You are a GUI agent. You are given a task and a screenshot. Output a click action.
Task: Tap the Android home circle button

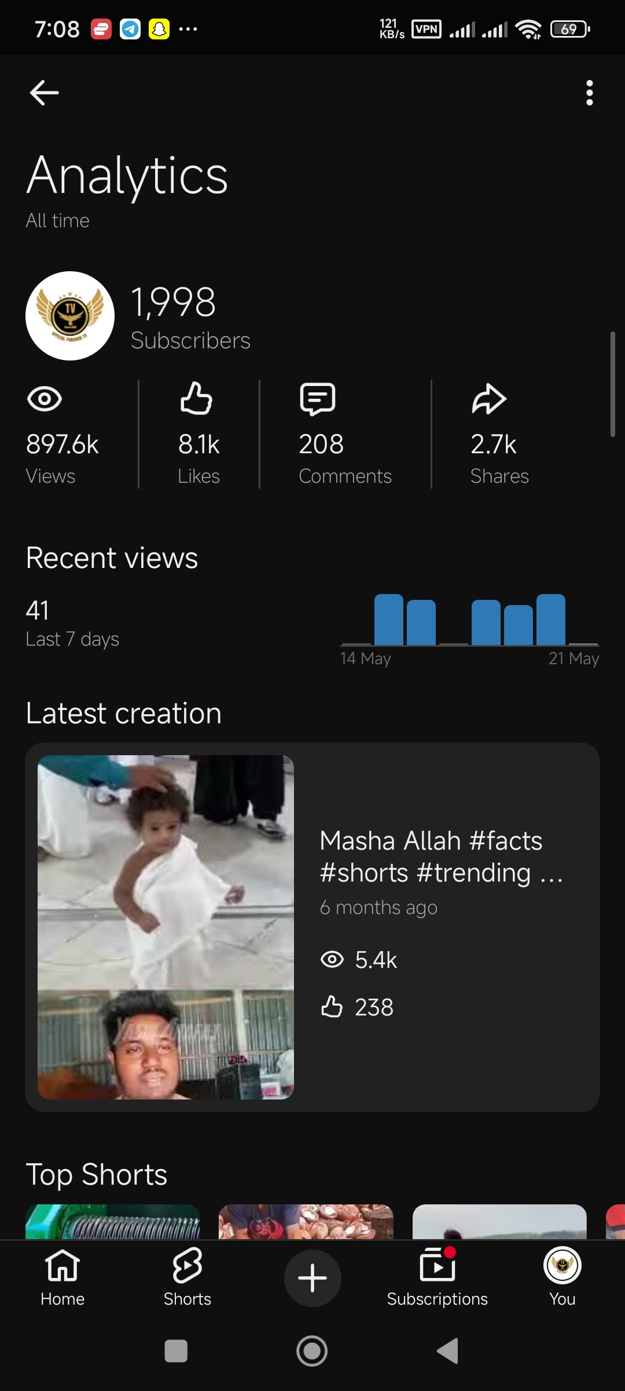[312, 1351]
